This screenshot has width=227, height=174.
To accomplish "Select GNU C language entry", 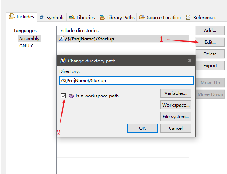I will click(x=27, y=46).
